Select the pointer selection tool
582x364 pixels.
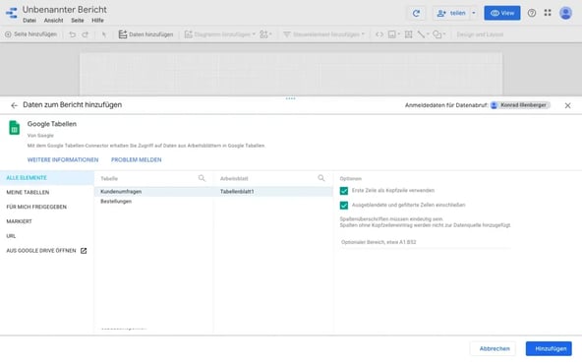(104, 34)
